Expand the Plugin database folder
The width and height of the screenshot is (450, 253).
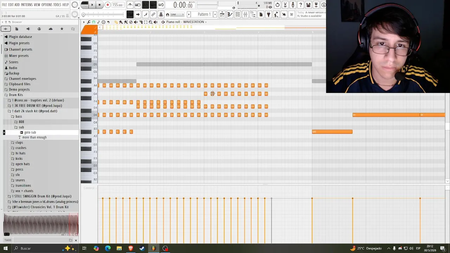(20, 37)
